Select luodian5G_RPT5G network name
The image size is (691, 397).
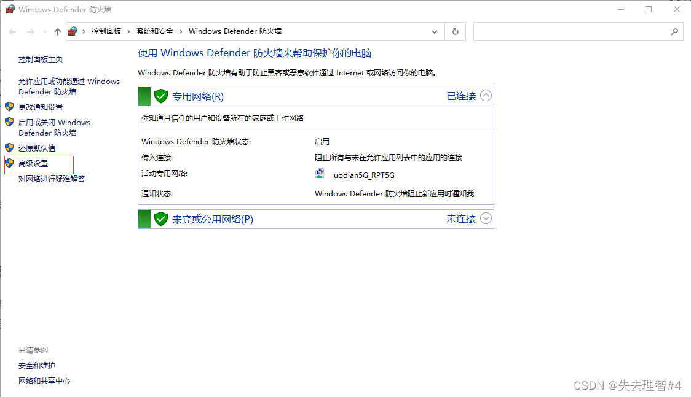tap(363, 175)
